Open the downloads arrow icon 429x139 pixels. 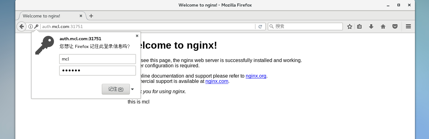[x=371, y=26]
